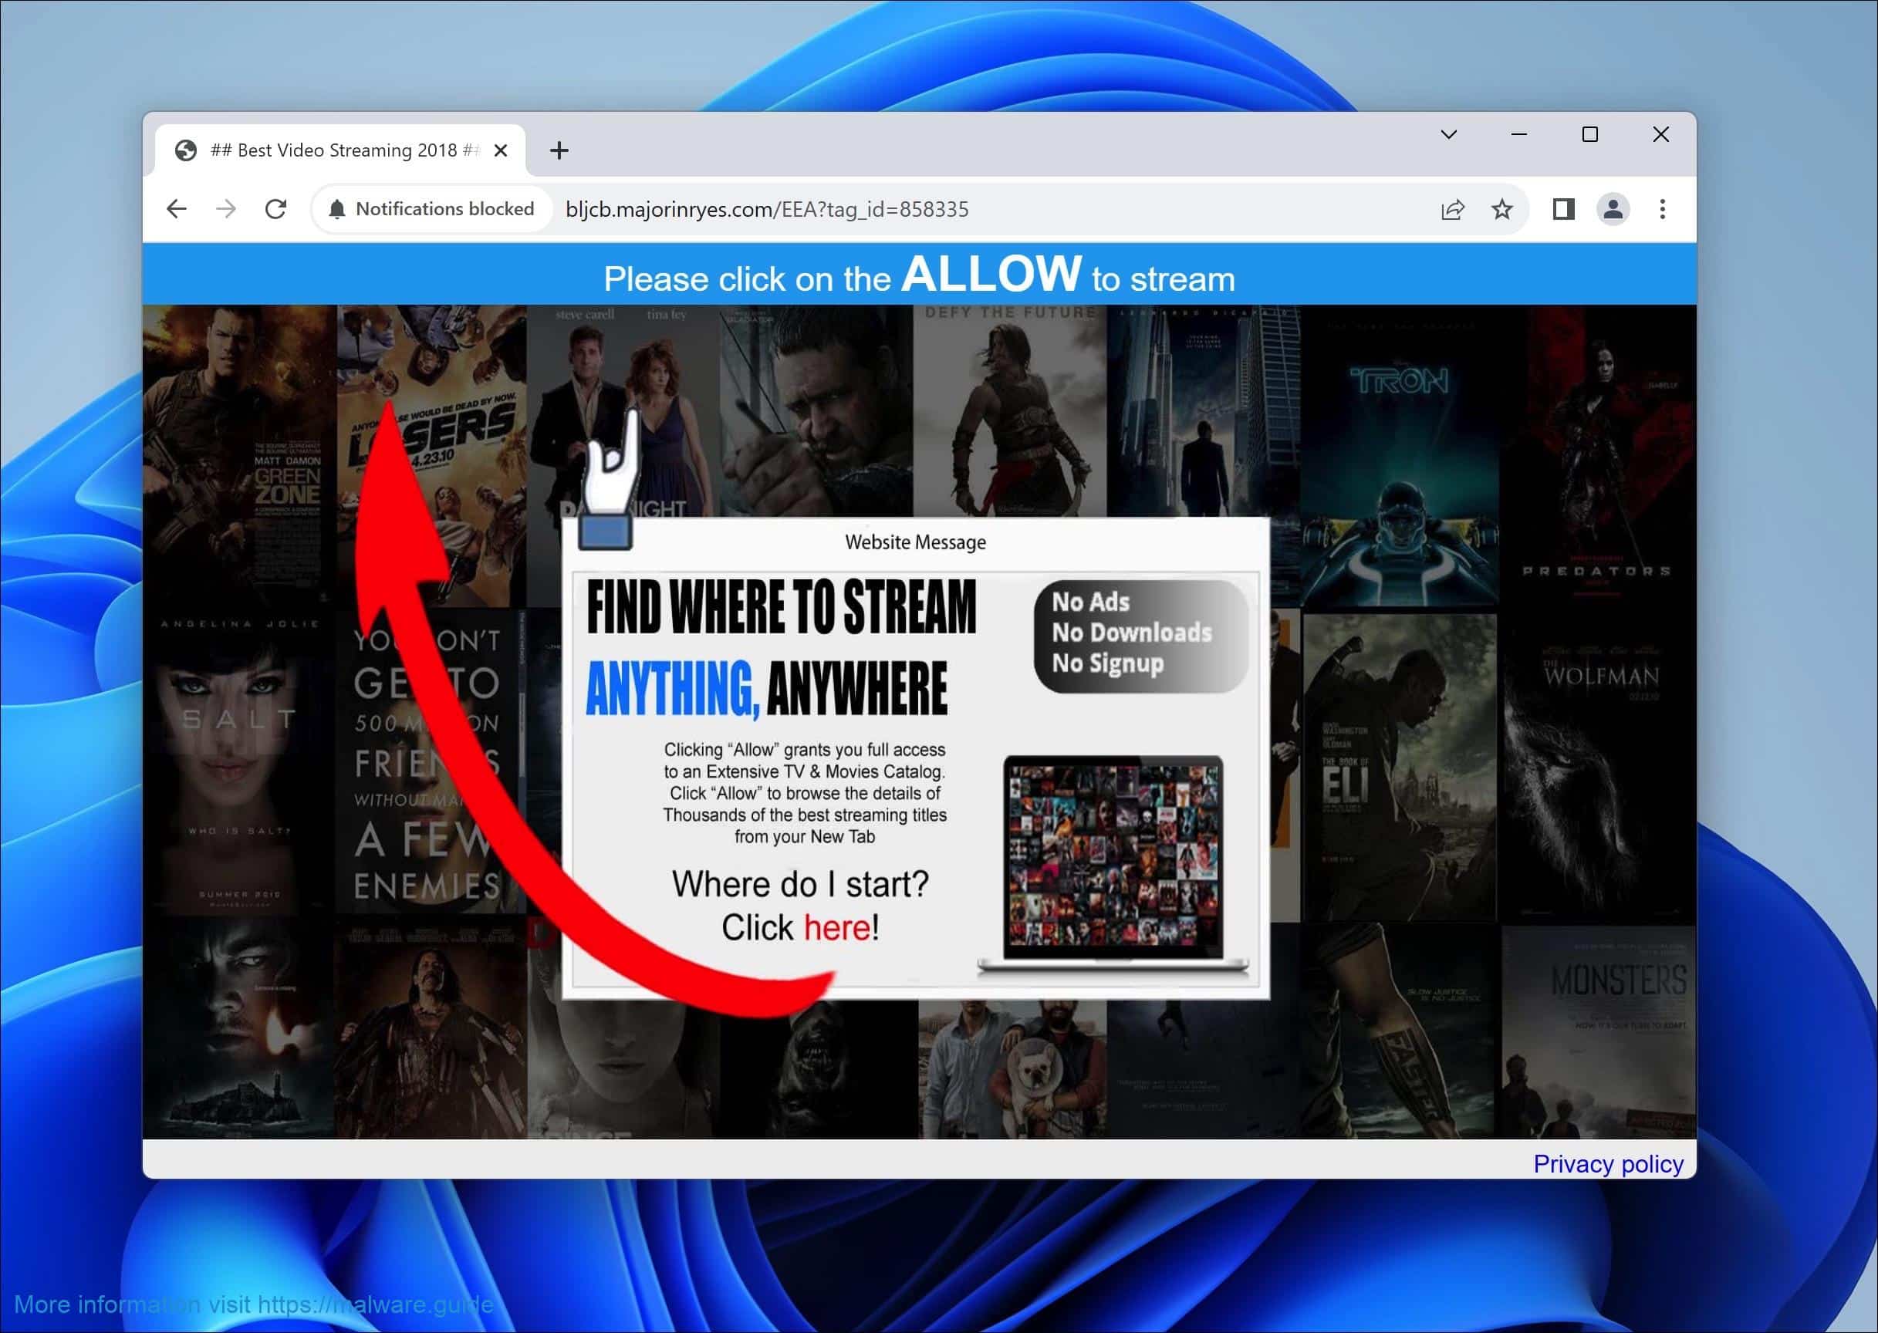The image size is (1878, 1333).
Task: Open the Chrome three-dot menu
Action: click(x=1662, y=209)
